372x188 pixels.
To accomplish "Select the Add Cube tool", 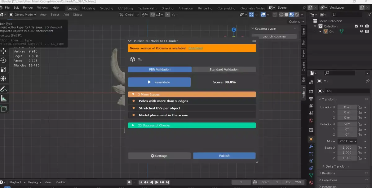I will (3, 109).
